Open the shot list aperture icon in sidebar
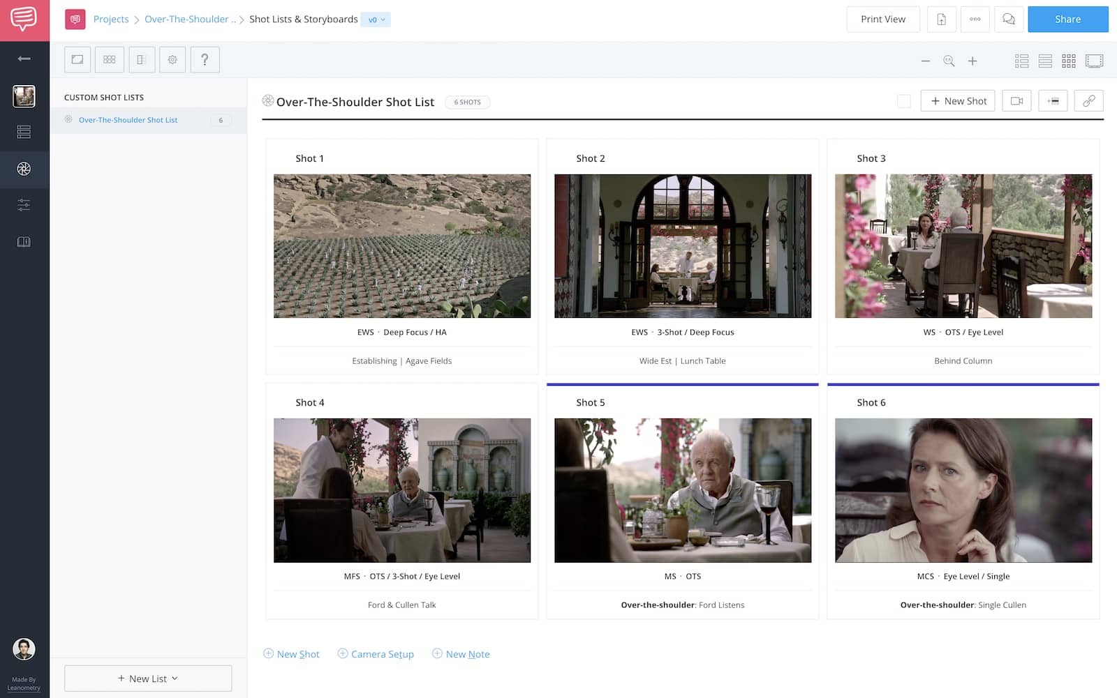 pos(24,169)
